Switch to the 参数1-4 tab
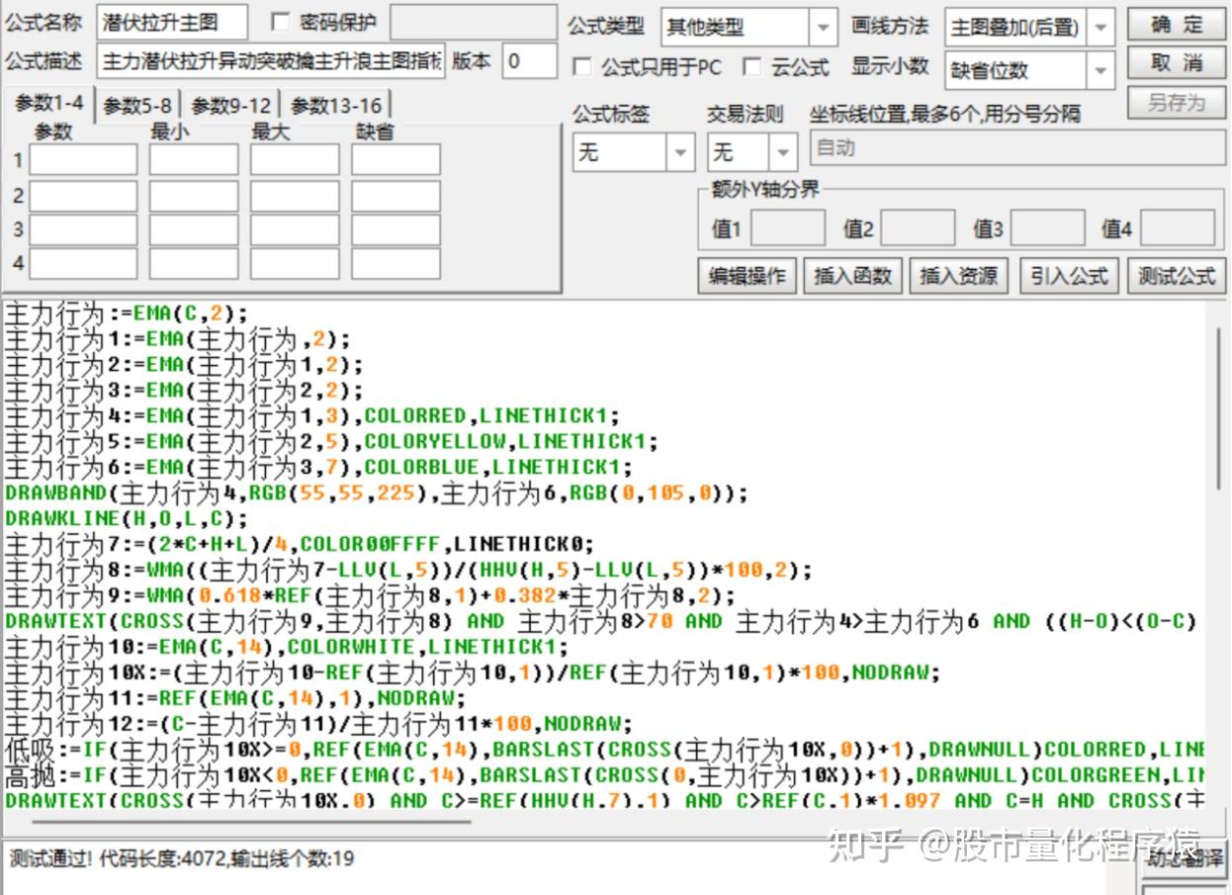The width and height of the screenshot is (1232, 895). pos(49,103)
